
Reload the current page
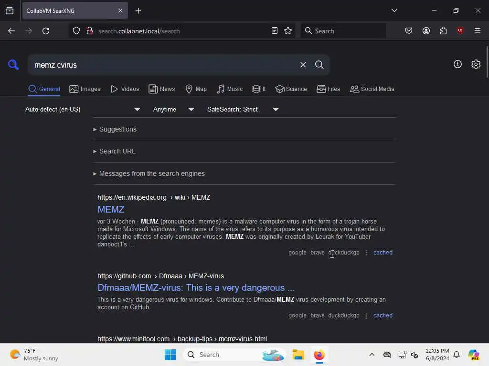point(46,31)
